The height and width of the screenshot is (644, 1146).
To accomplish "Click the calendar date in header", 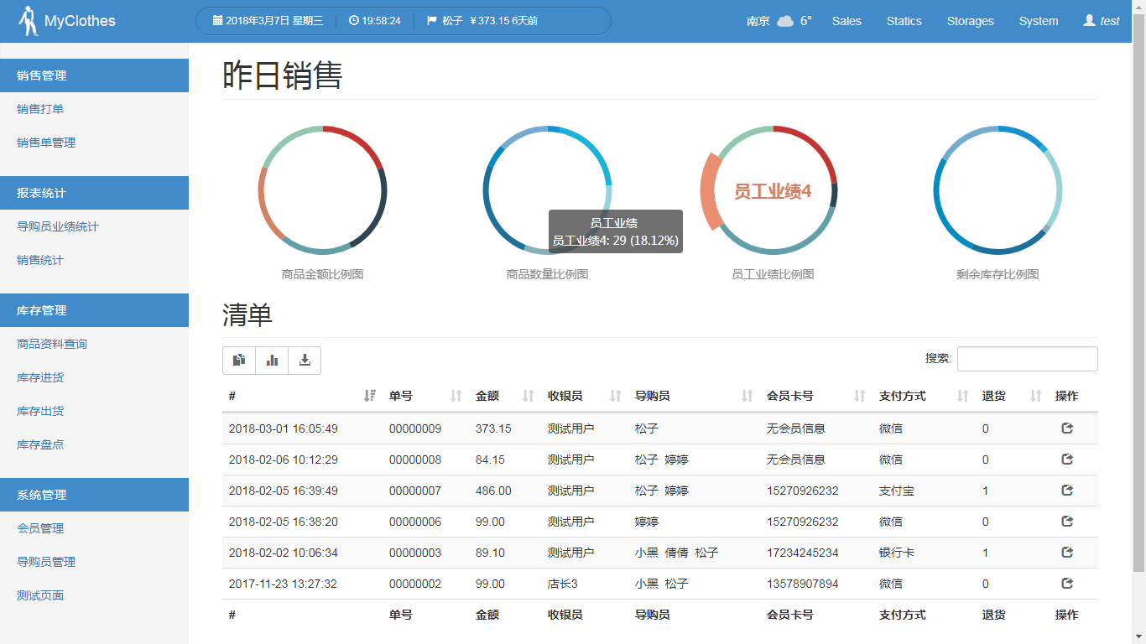I will (x=268, y=21).
